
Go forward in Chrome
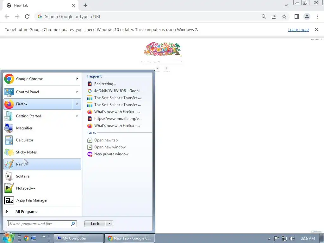pos(17,16)
